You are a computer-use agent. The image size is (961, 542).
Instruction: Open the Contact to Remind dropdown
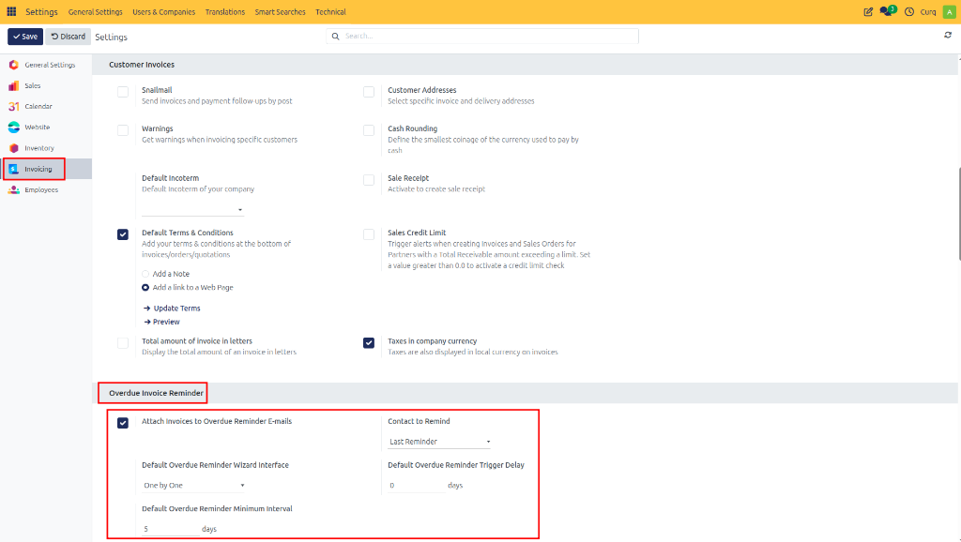pyautogui.click(x=440, y=442)
